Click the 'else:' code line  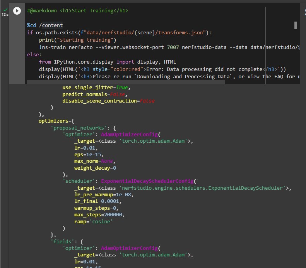[34, 55]
